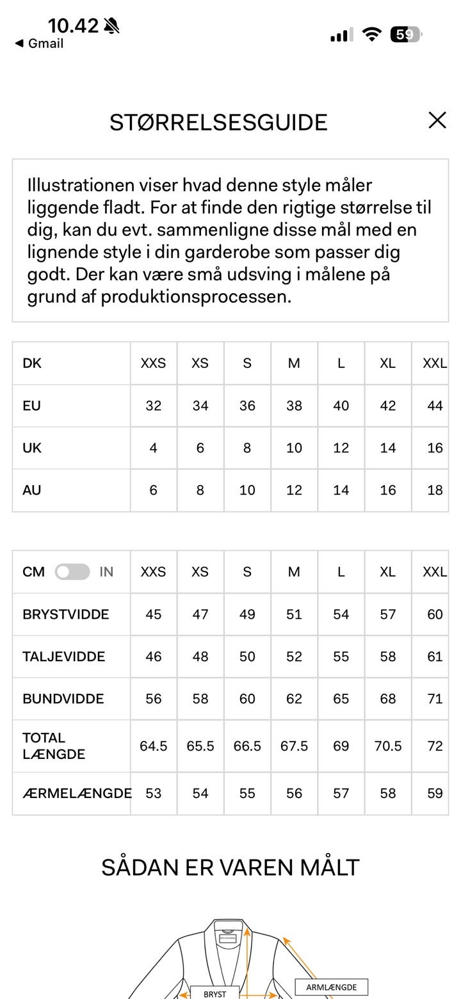Screen dimensions: 461x999
Task: Tap the cellular signal strength icon
Action: [x=341, y=35]
